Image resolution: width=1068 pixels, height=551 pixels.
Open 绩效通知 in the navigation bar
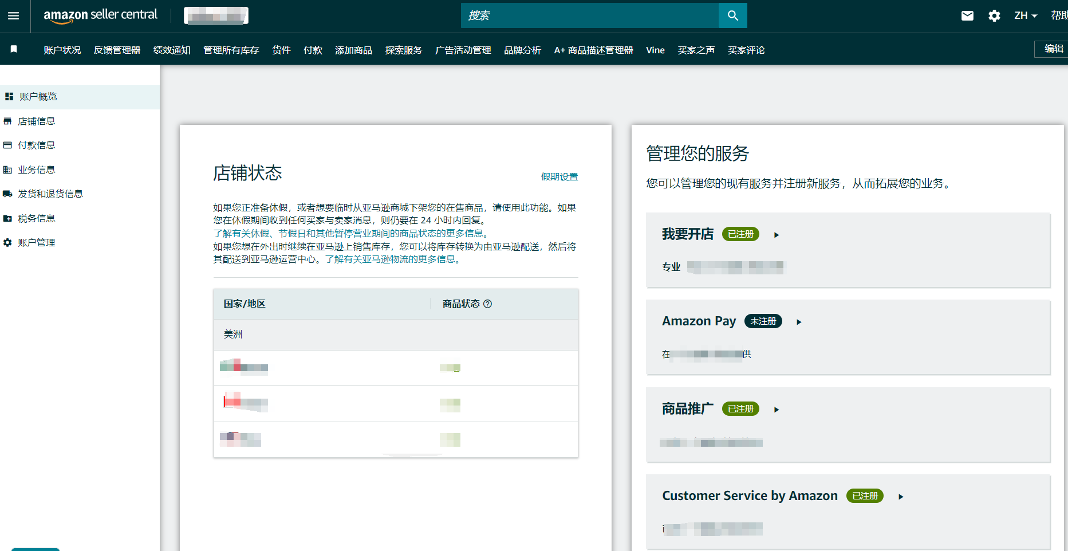(x=172, y=50)
